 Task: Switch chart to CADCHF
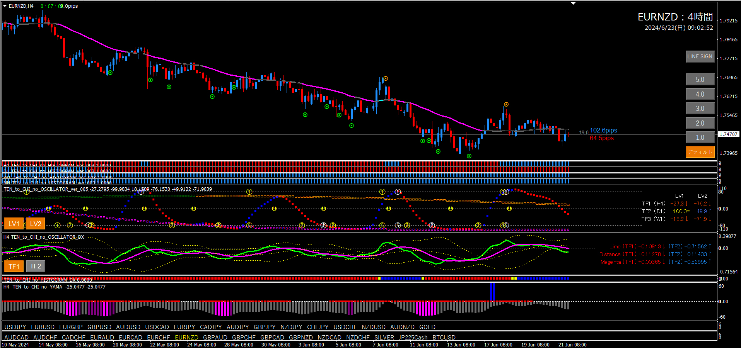click(73, 338)
